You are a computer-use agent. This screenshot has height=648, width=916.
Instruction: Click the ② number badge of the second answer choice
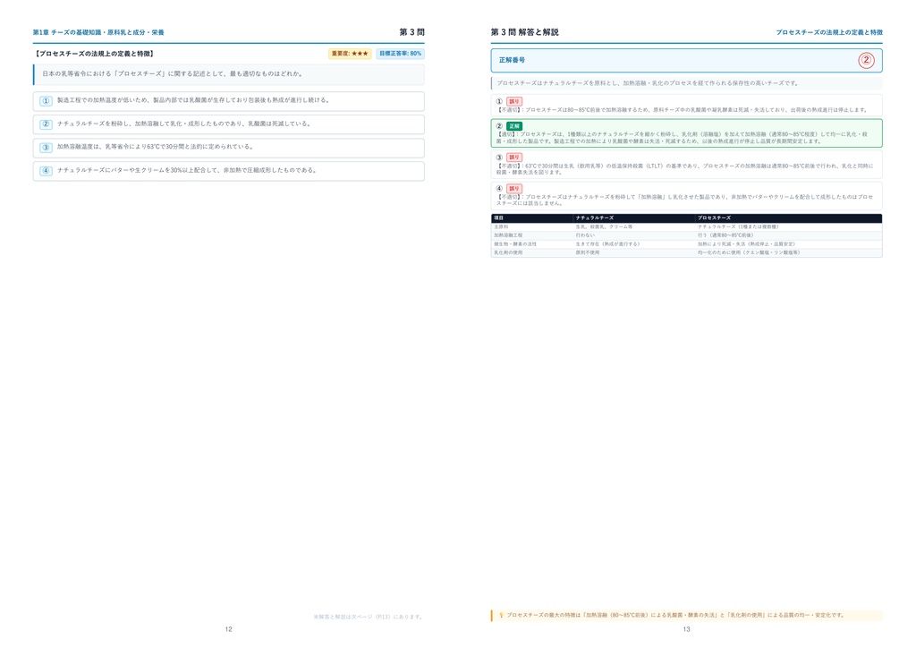(x=47, y=124)
